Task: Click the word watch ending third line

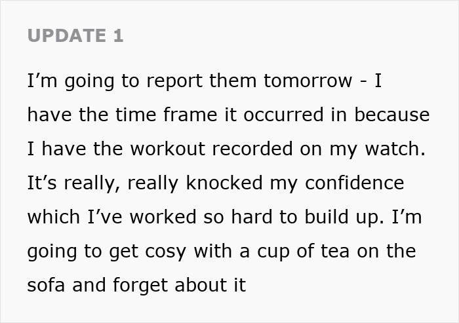Action: [x=394, y=149]
